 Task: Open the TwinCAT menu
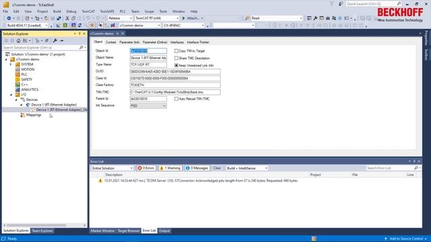click(x=88, y=11)
